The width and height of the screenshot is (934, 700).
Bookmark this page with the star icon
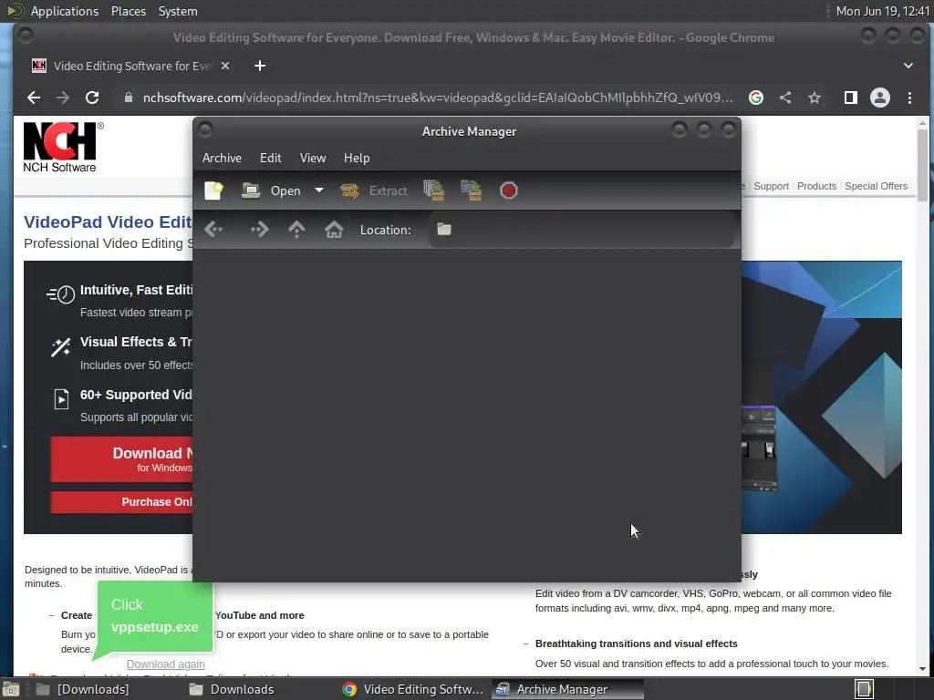pos(815,98)
